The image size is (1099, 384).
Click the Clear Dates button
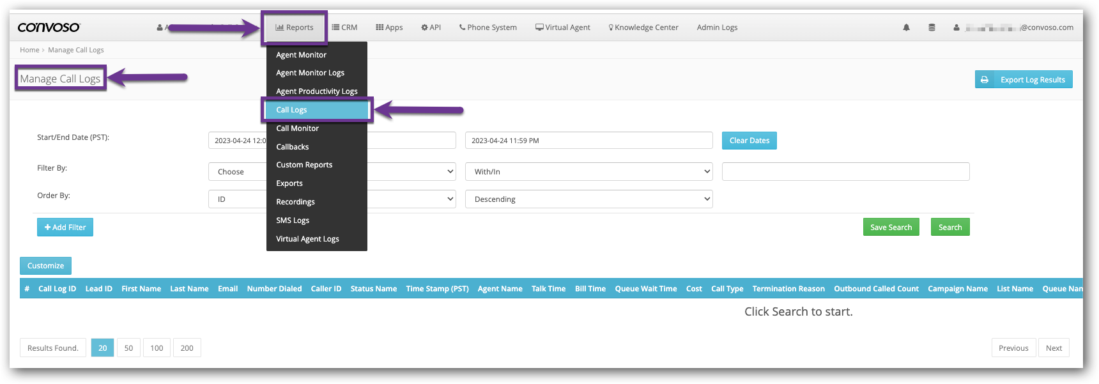(x=749, y=141)
